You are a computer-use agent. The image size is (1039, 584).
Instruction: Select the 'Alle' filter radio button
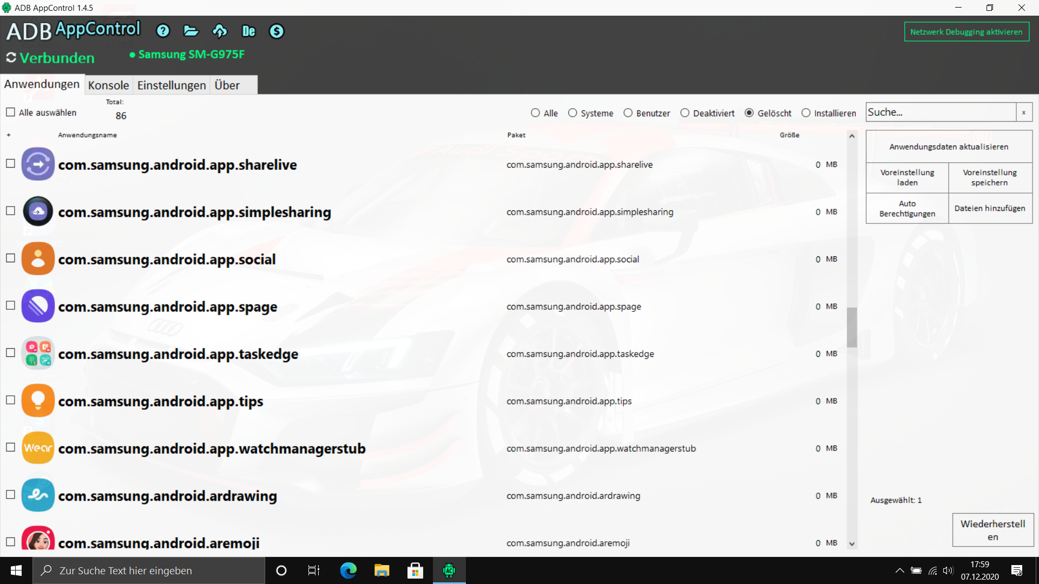(535, 112)
